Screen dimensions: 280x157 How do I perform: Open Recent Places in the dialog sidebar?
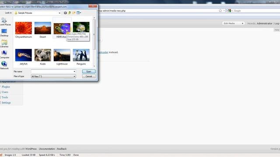click(4, 22)
